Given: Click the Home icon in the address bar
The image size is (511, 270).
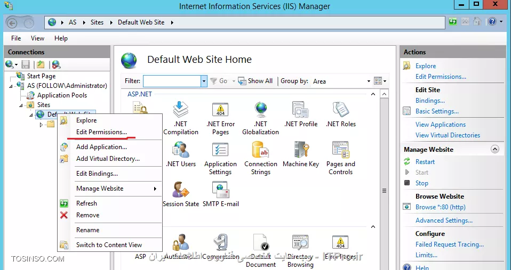Looking at the screenshot, I should [477, 22].
